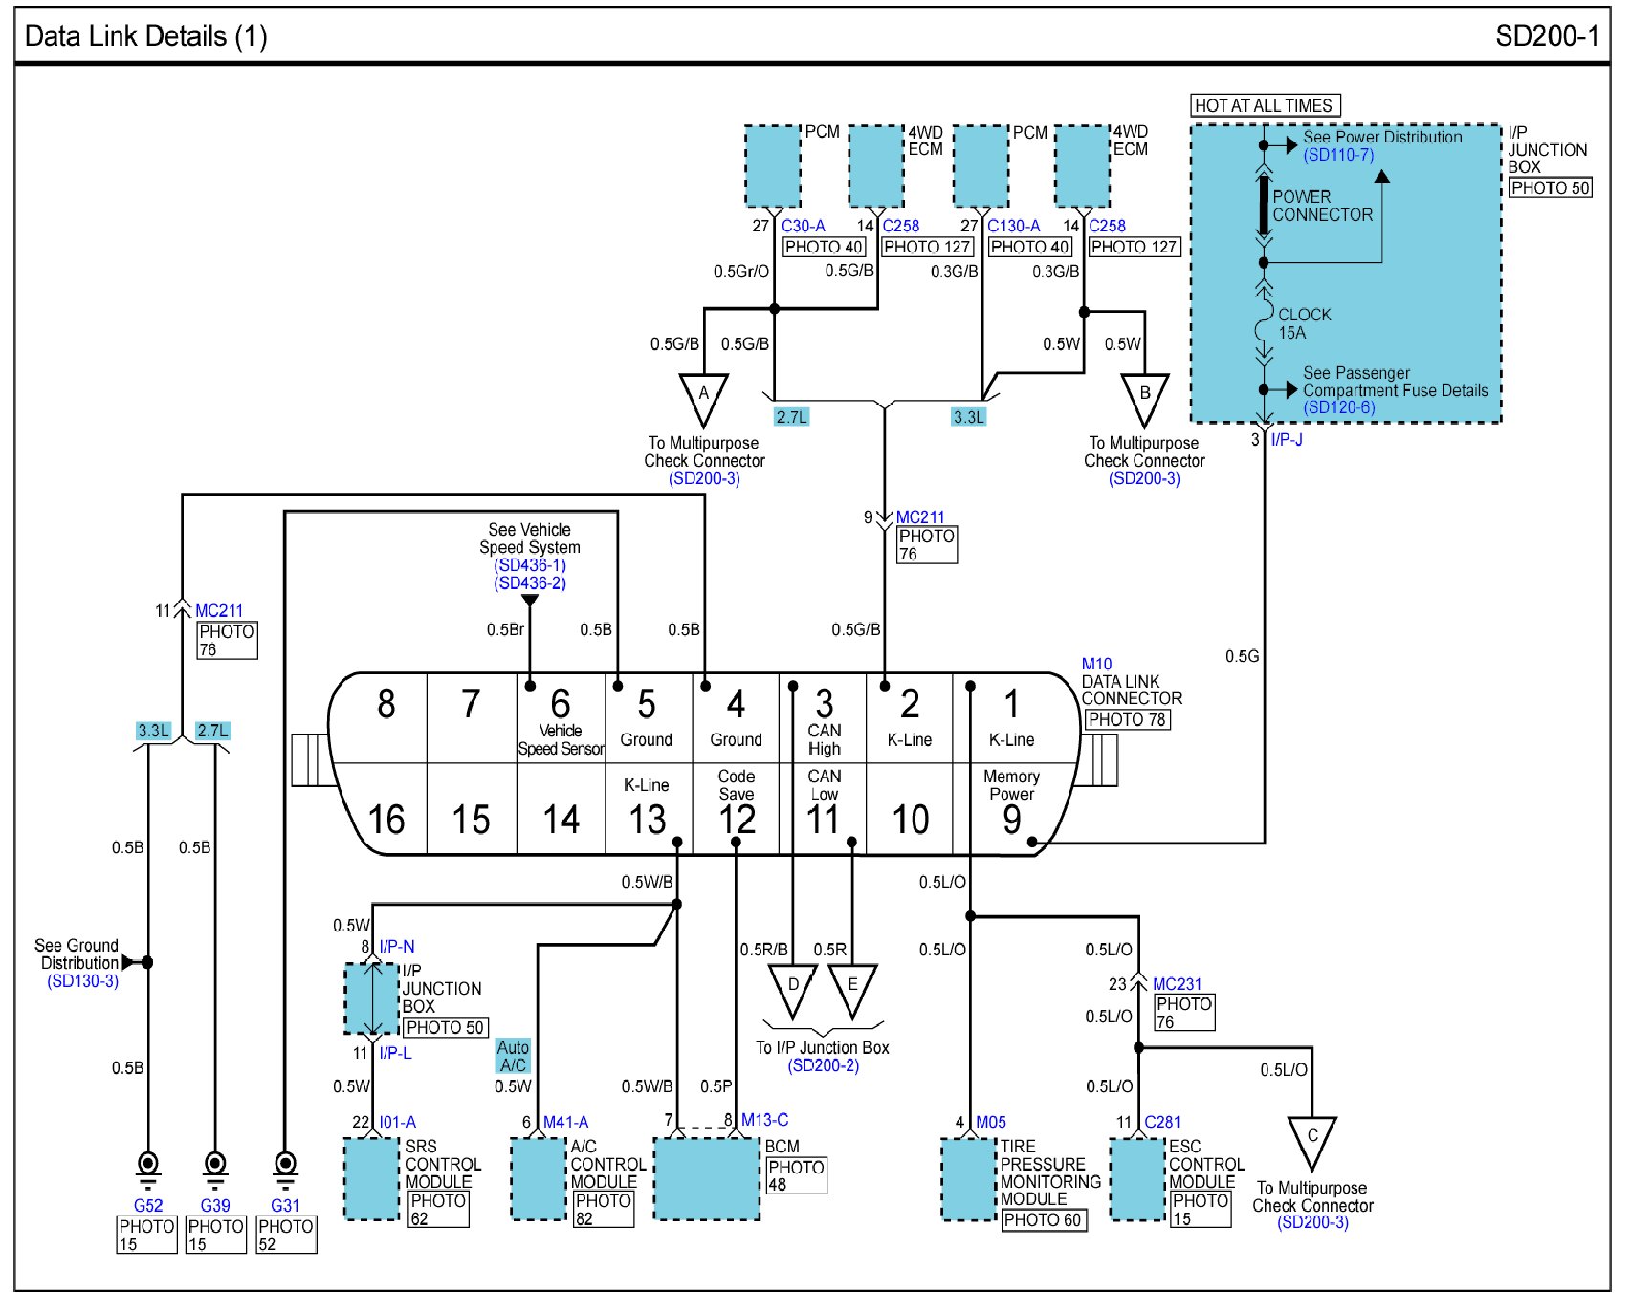Image resolution: width=1631 pixels, height=1315 pixels.
Task: Open PHOTO 78 for data link connector
Action: (1127, 719)
